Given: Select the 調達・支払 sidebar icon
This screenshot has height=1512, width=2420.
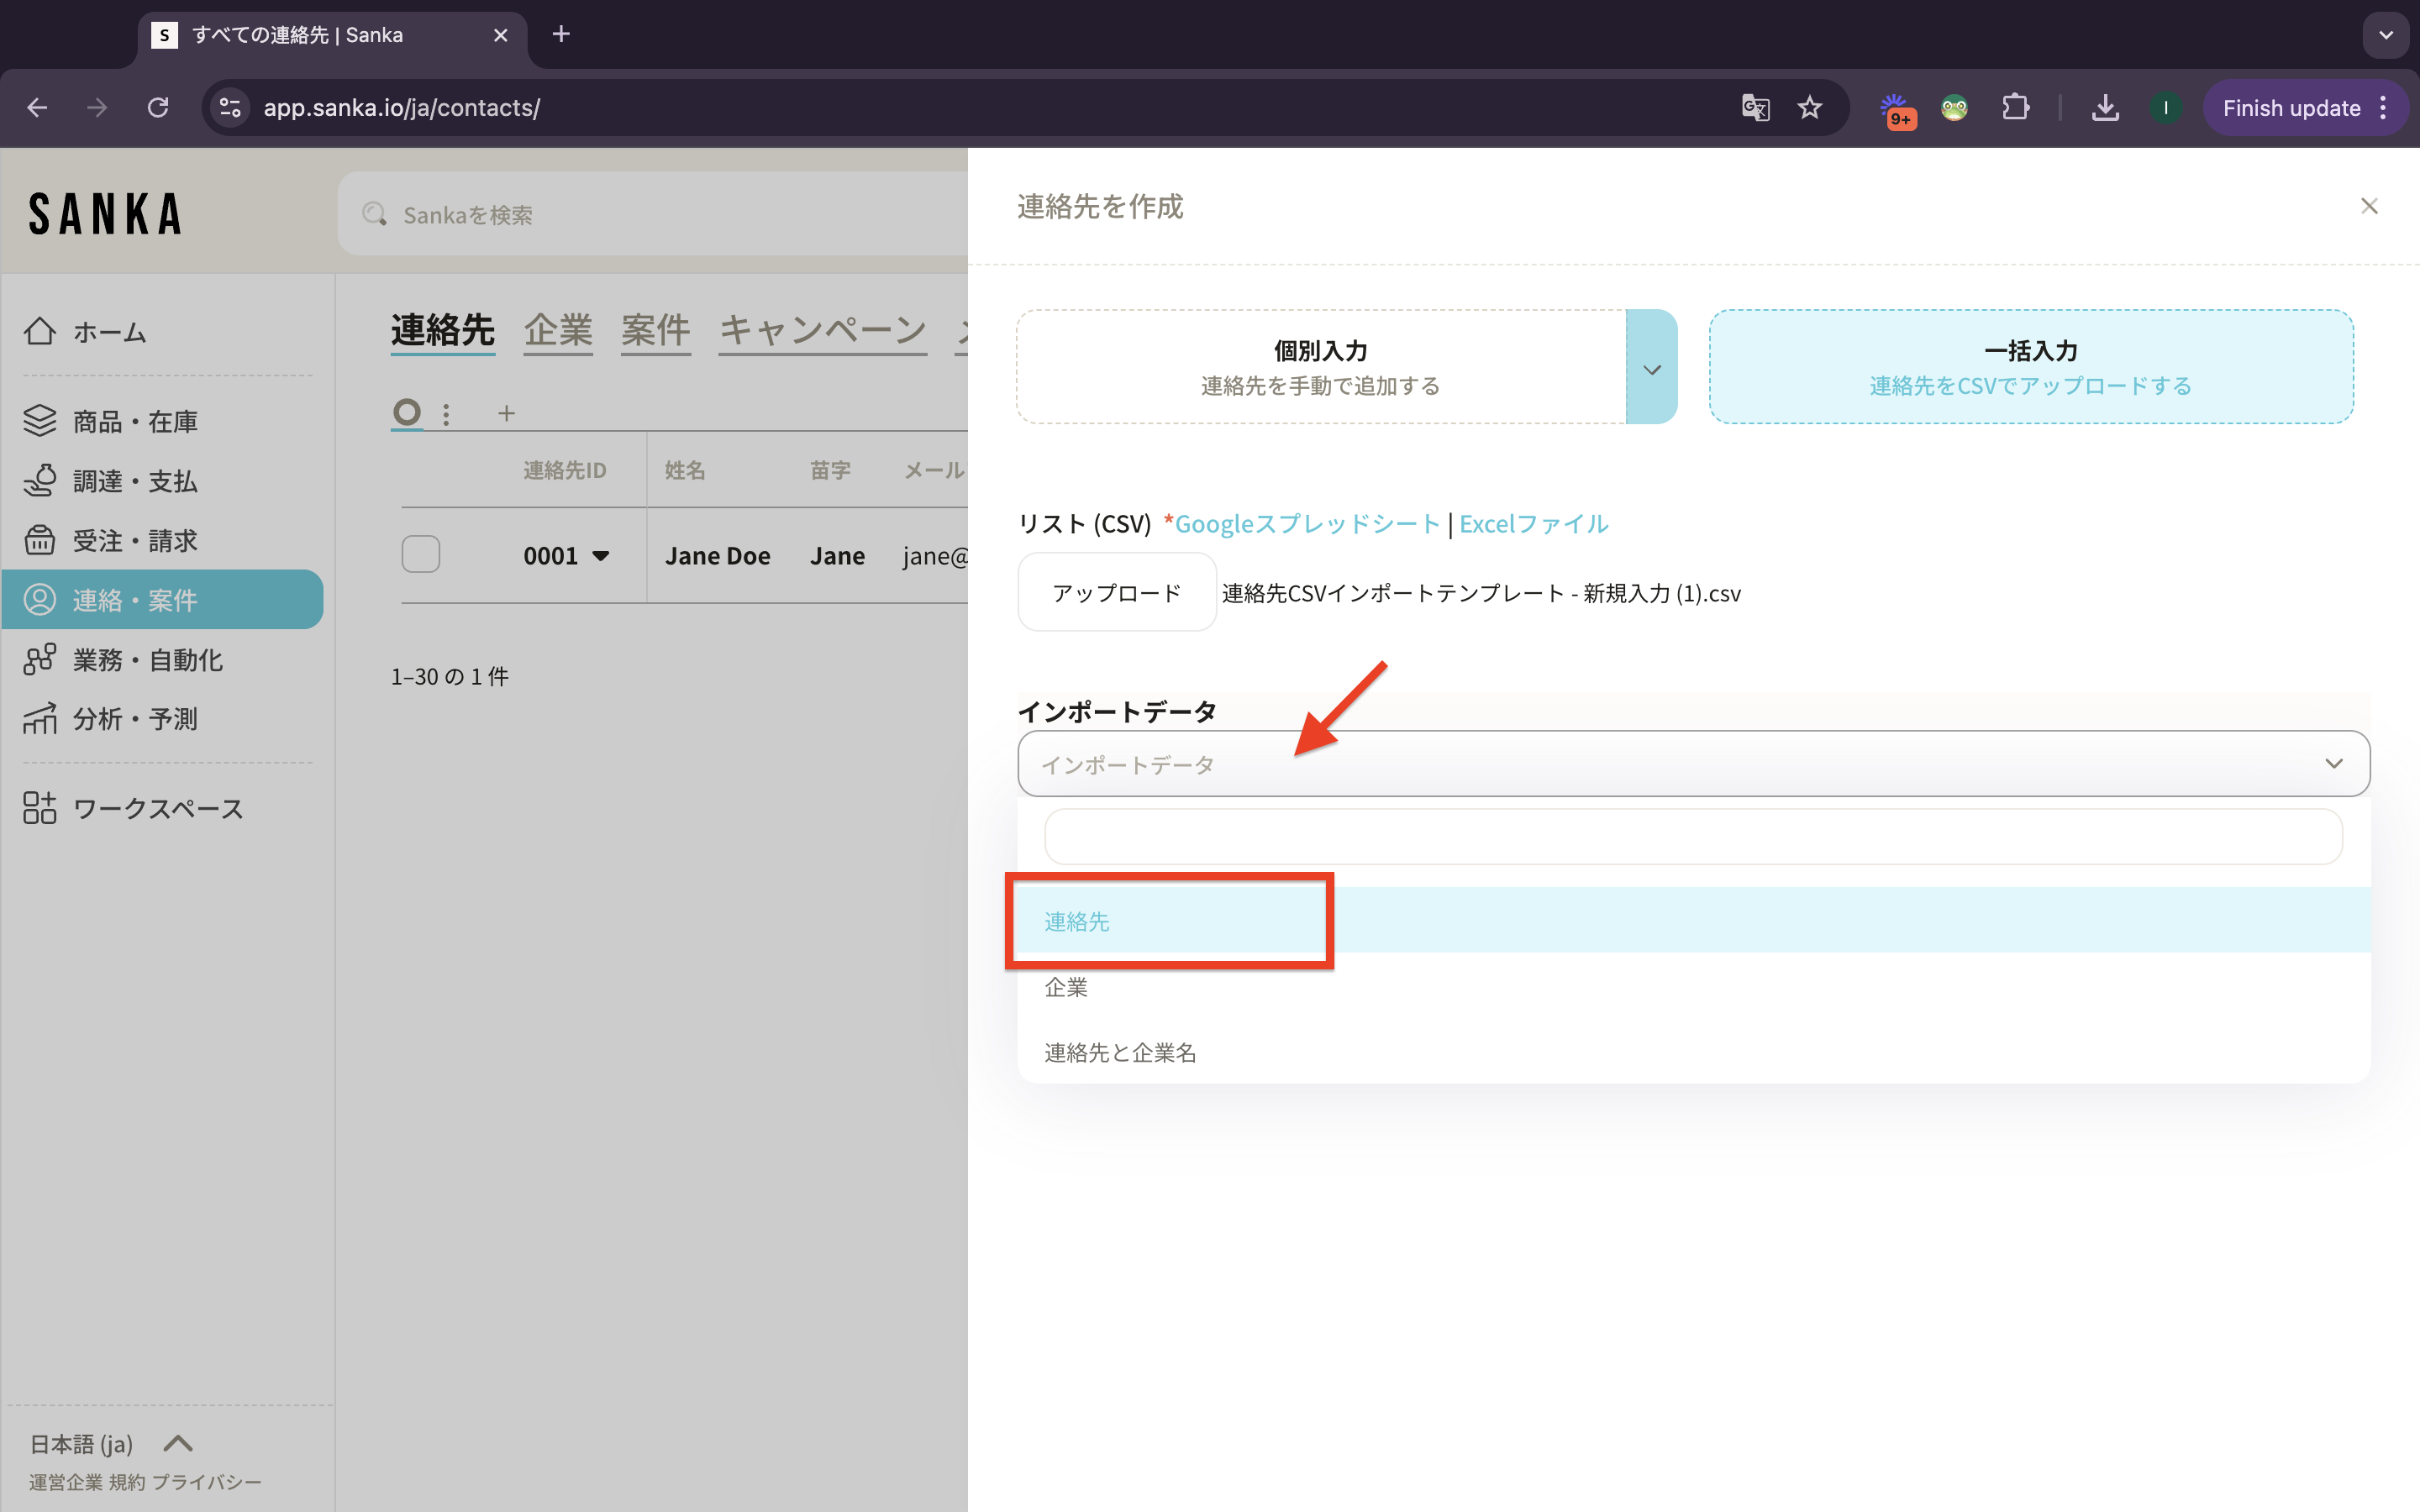Looking at the screenshot, I should tap(40, 481).
